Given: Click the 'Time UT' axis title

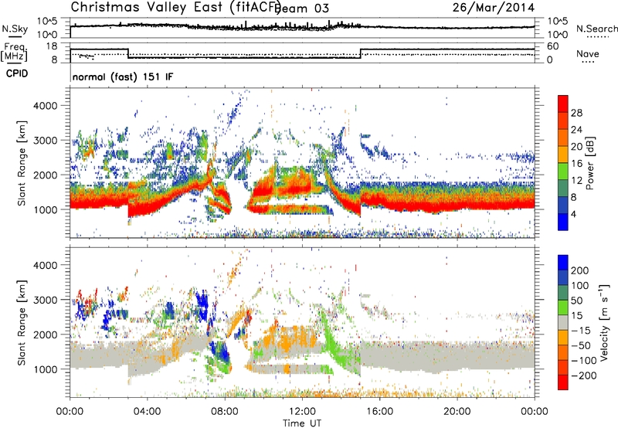Looking at the screenshot, I should (x=302, y=423).
